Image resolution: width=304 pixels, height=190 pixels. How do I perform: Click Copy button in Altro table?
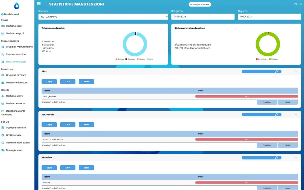49,82
